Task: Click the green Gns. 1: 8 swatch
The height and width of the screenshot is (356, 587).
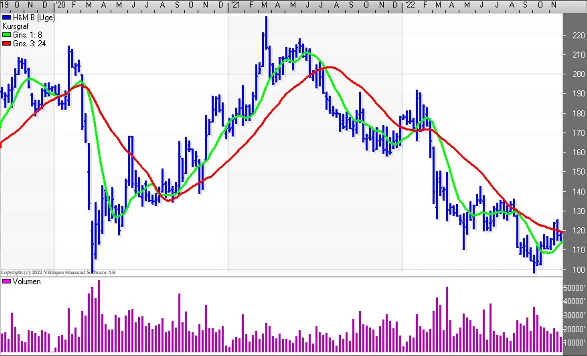Action: pyautogui.click(x=7, y=35)
